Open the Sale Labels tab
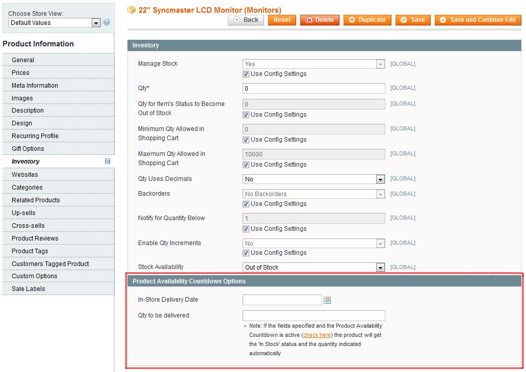Image resolution: width=526 pixels, height=372 pixels. (59, 289)
